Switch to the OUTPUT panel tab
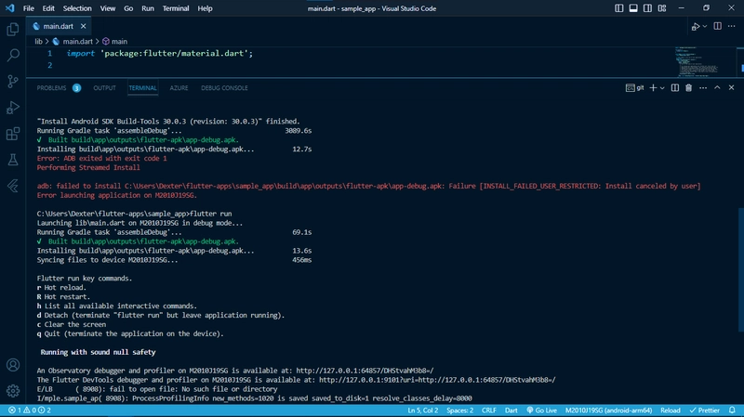The height and width of the screenshot is (417, 744). tap(104, 87)
